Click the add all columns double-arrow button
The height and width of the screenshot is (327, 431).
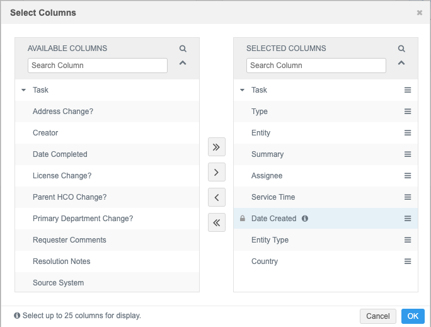click(x=216, y=147)
